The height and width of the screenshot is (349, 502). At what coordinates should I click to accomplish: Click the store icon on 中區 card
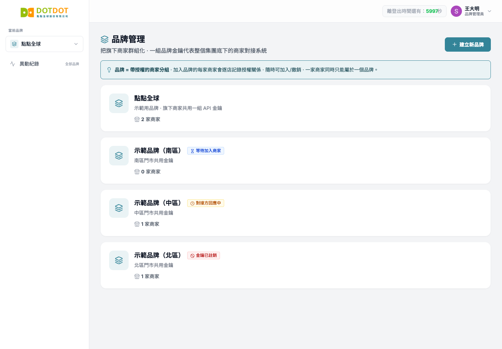[x=137, y=224]
